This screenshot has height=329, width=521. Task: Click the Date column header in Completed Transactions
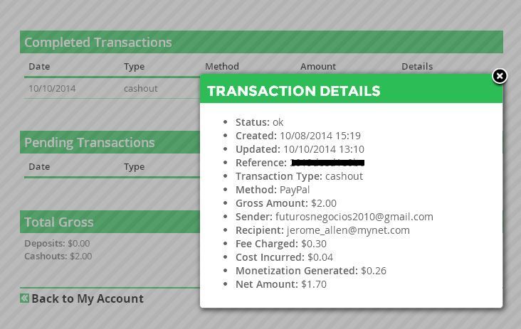pos(39,66)
